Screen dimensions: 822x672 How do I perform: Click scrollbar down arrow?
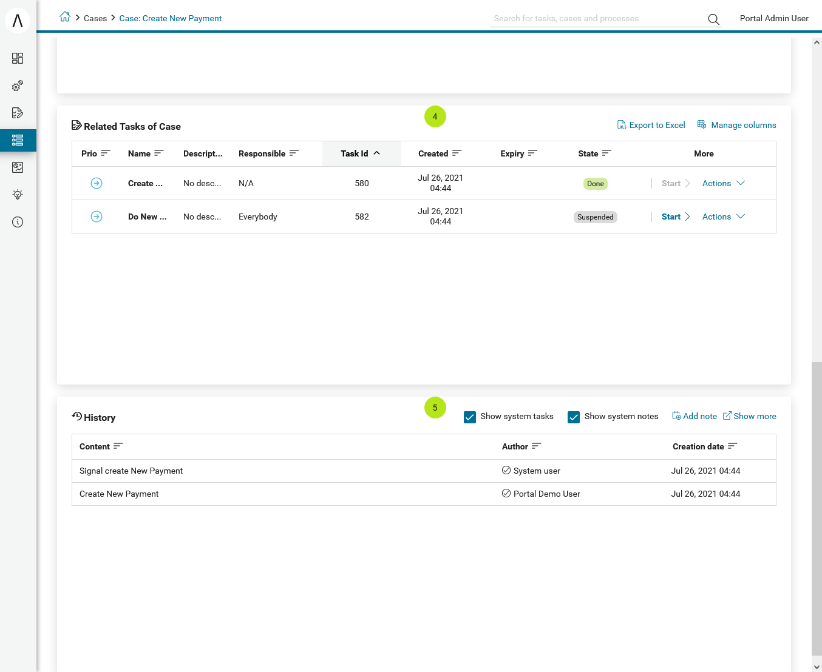(817, 666)
